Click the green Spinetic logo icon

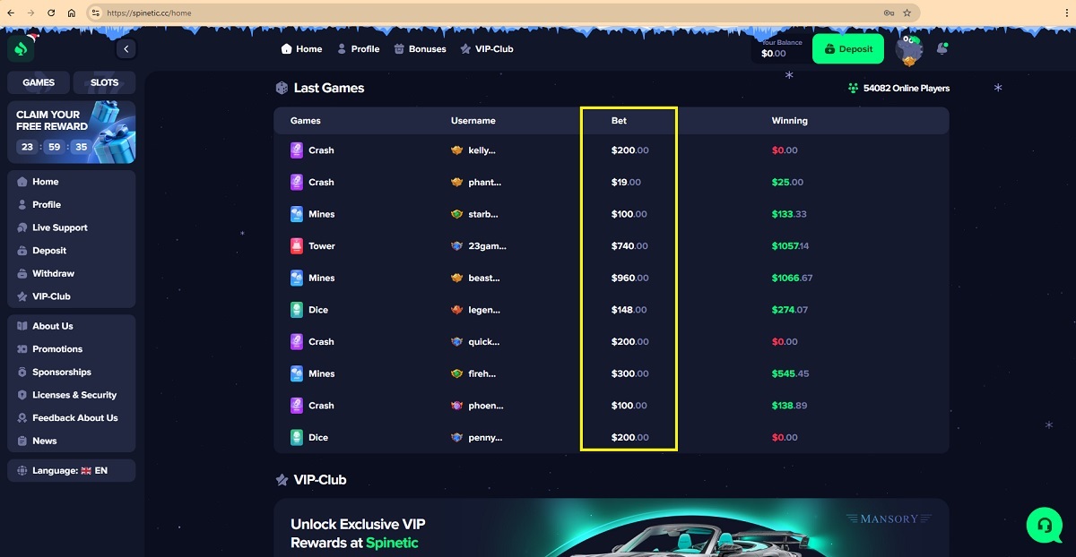(x=21, y=48)
